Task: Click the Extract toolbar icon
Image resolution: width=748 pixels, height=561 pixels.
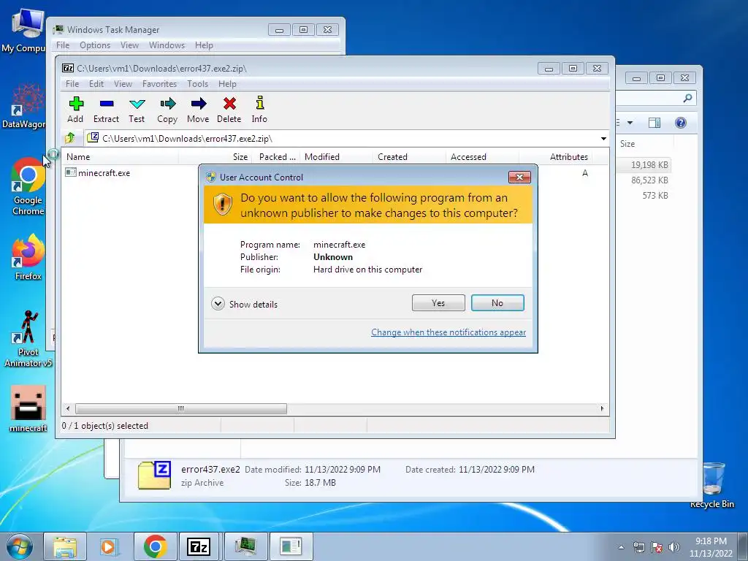Action: click(107, 110)
